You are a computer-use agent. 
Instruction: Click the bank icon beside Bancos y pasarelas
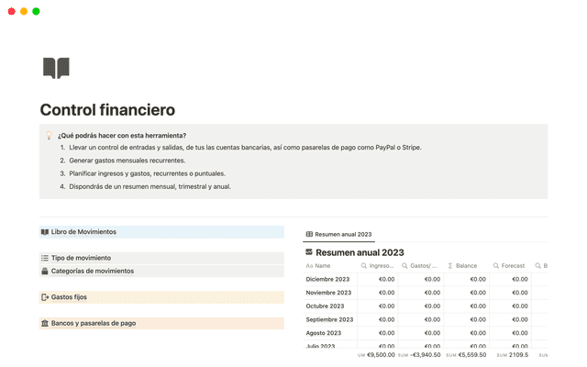pos(45,323)
